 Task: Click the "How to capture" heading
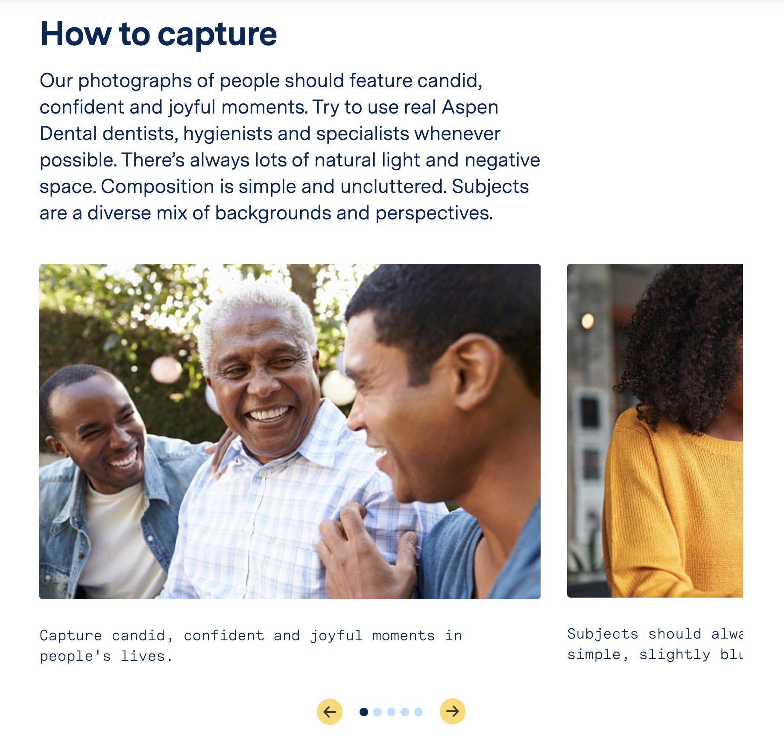[x=158, y=34]
